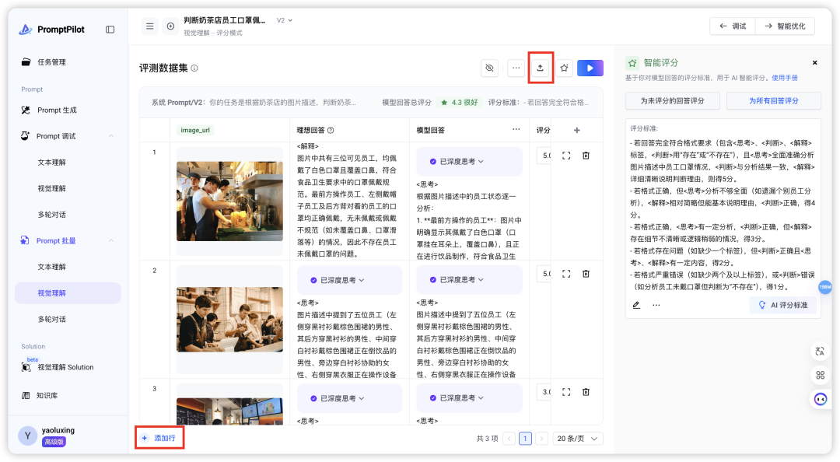
Task: Click the PromptPilot logo
Action: pos(51,30)
